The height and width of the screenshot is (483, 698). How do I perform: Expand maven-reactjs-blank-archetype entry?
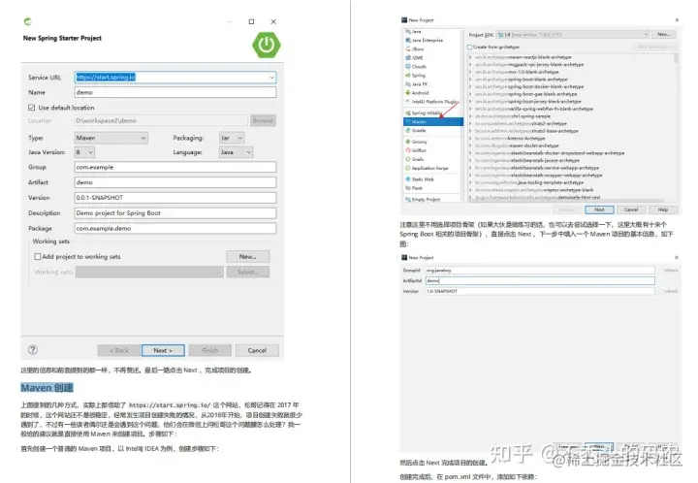click(470, 57)
